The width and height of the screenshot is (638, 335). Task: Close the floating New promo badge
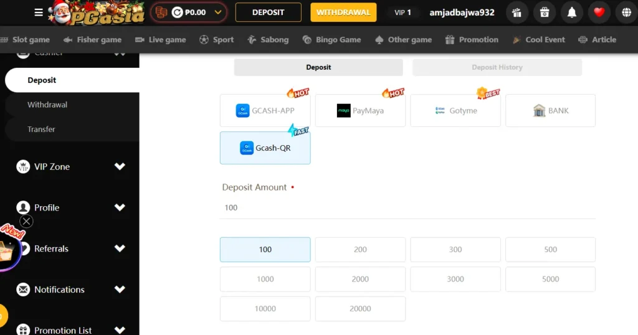[x=26, y=221]
